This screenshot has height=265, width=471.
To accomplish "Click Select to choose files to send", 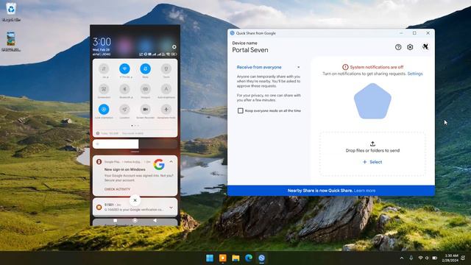I will pyautogui.click(x=372, y=162).
